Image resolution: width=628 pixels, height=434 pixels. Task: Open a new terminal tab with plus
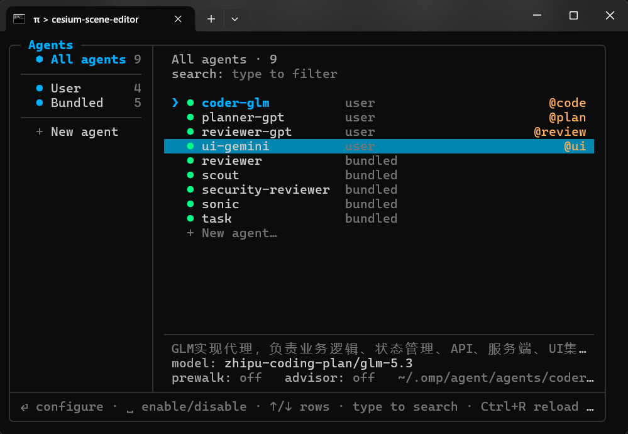(211, 19)
